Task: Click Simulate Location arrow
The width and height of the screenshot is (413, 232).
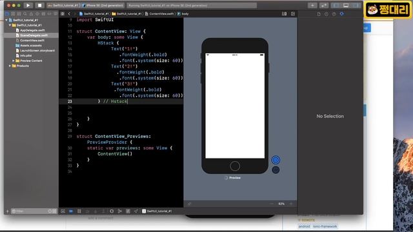Action: 136,211
